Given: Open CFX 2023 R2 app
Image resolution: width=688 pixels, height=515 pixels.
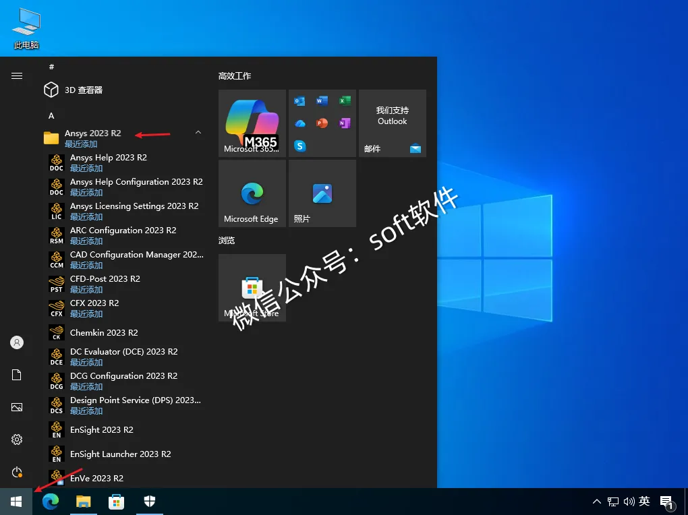Looking at the screenshot, I should coord(125,308).
